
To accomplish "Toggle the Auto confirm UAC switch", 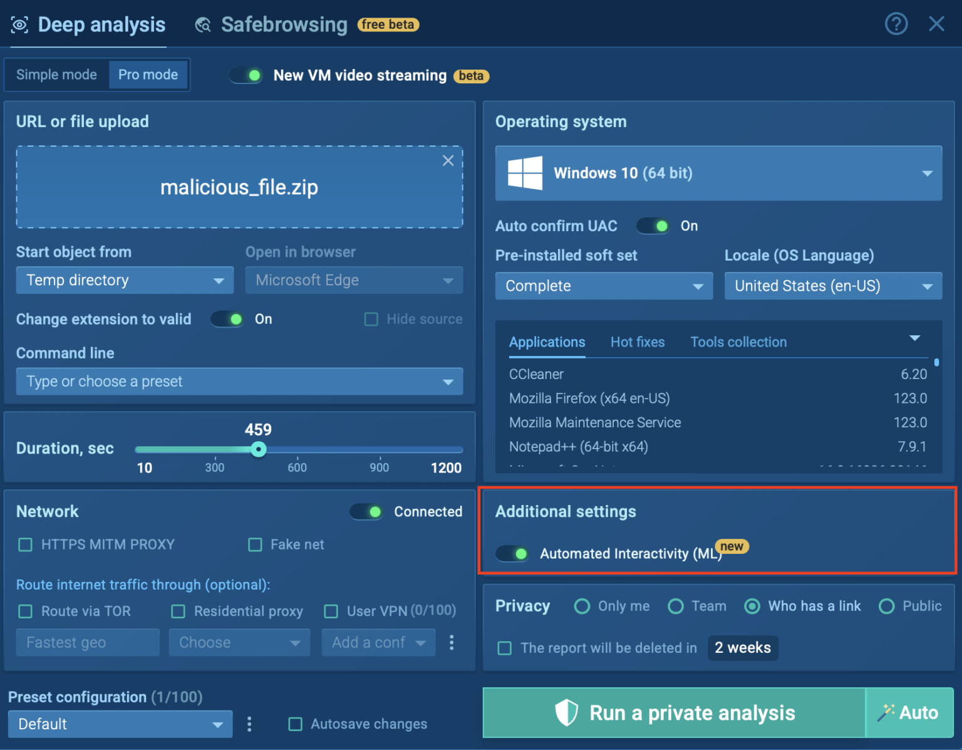I will [653, 226].
